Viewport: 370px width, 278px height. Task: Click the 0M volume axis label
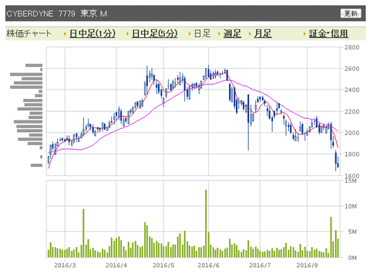point(352,258)
